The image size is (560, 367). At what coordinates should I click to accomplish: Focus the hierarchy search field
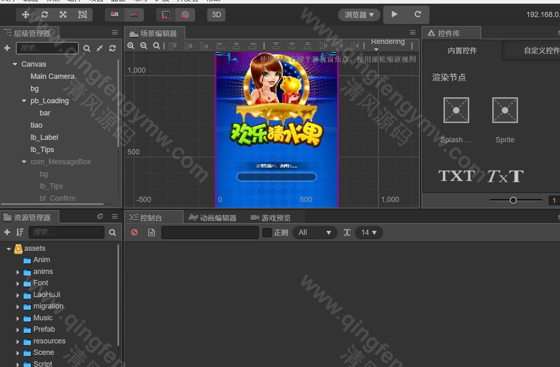point(47,48)
